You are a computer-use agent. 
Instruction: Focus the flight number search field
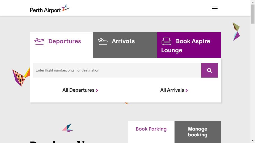(117, 70)
